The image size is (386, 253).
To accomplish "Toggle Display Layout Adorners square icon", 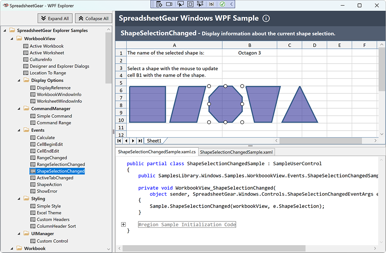I will point(190,4).
